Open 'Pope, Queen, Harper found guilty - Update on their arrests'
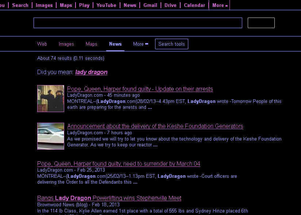 tap(140, 89)
